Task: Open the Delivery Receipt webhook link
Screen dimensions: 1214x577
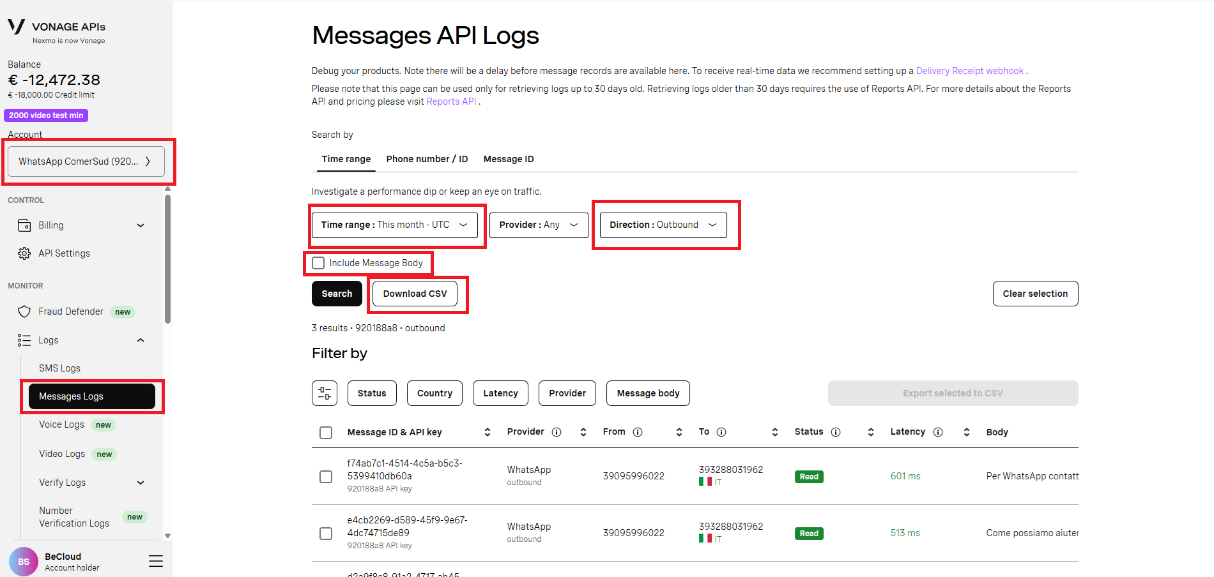Action: click(x=969, y=71)
